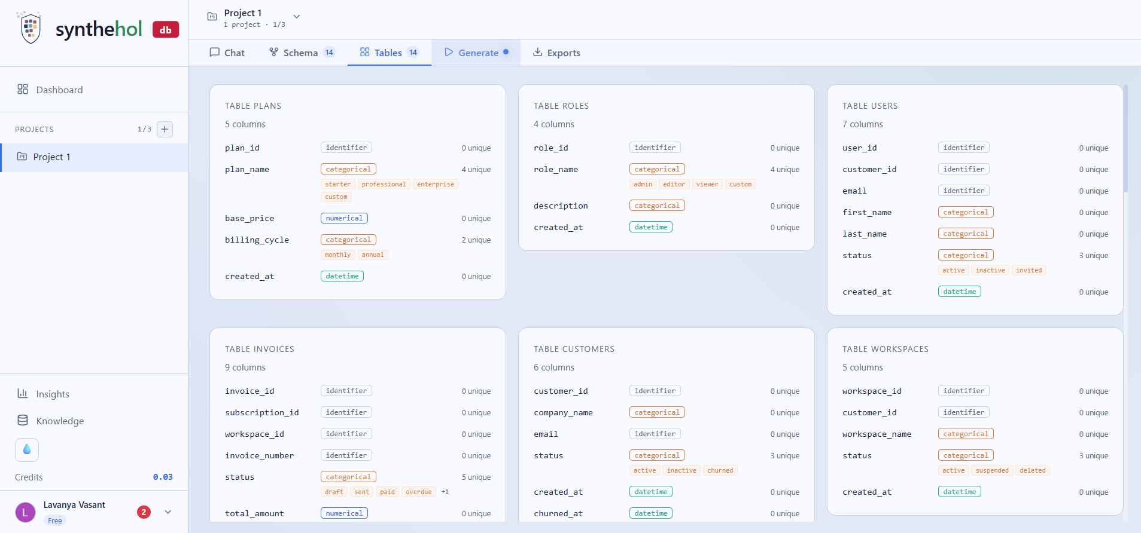Viewport: 1141px width, 533px height.
Task: Click the Insights bar chart icon
Action: (23, 393)
